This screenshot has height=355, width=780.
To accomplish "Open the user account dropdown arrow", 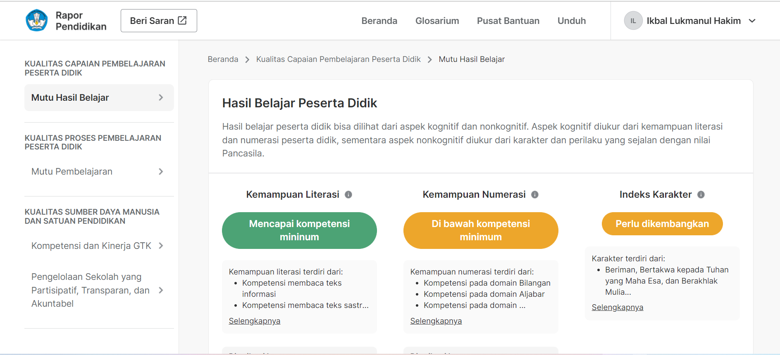I will (x=752, y=21).
